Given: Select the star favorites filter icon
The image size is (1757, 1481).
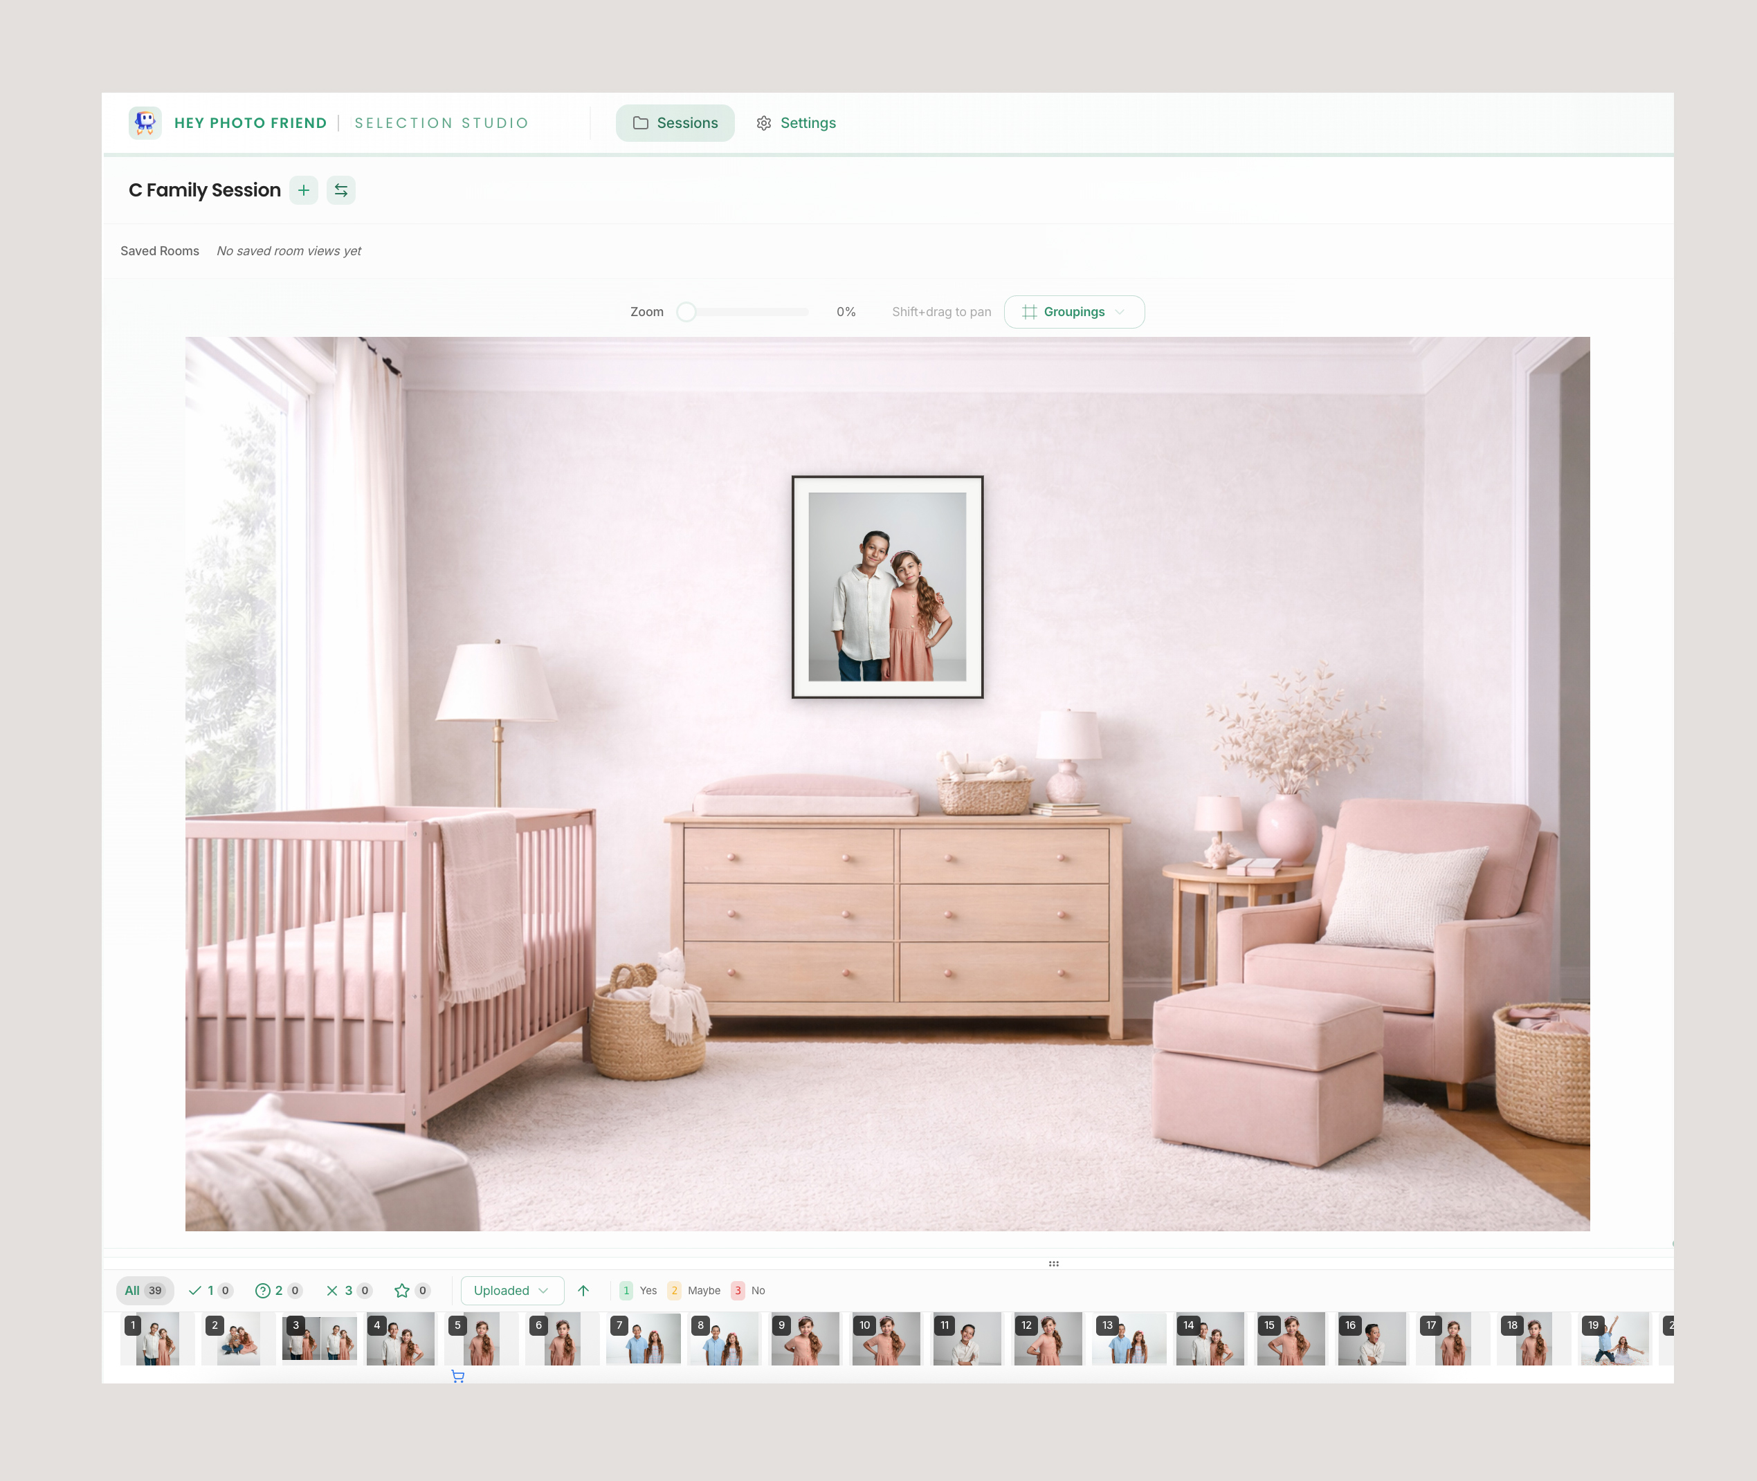Looking at the screenshot, I should (x=402, y=1290).
